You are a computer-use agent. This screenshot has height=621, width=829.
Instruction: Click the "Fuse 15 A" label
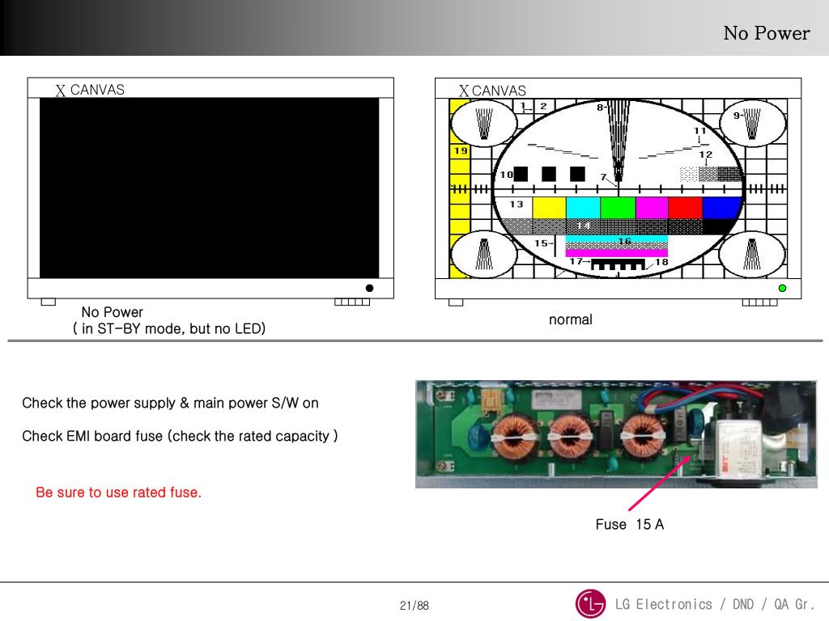(x=629, y=524)
